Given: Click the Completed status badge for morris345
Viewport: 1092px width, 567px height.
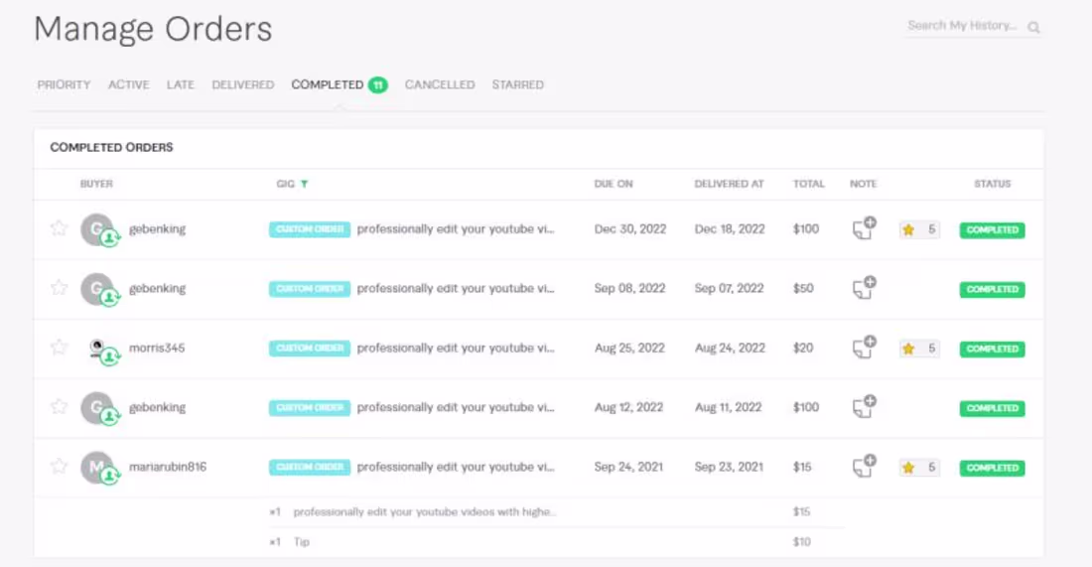Looking at the screenshot, I should pyautogui.click(x=992, y=349).
